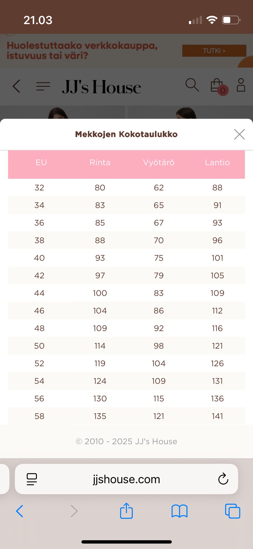253x549 pixels.
Task: Close the Mekkojen Kokotaulukko size chart
Action: click(239, 134)
